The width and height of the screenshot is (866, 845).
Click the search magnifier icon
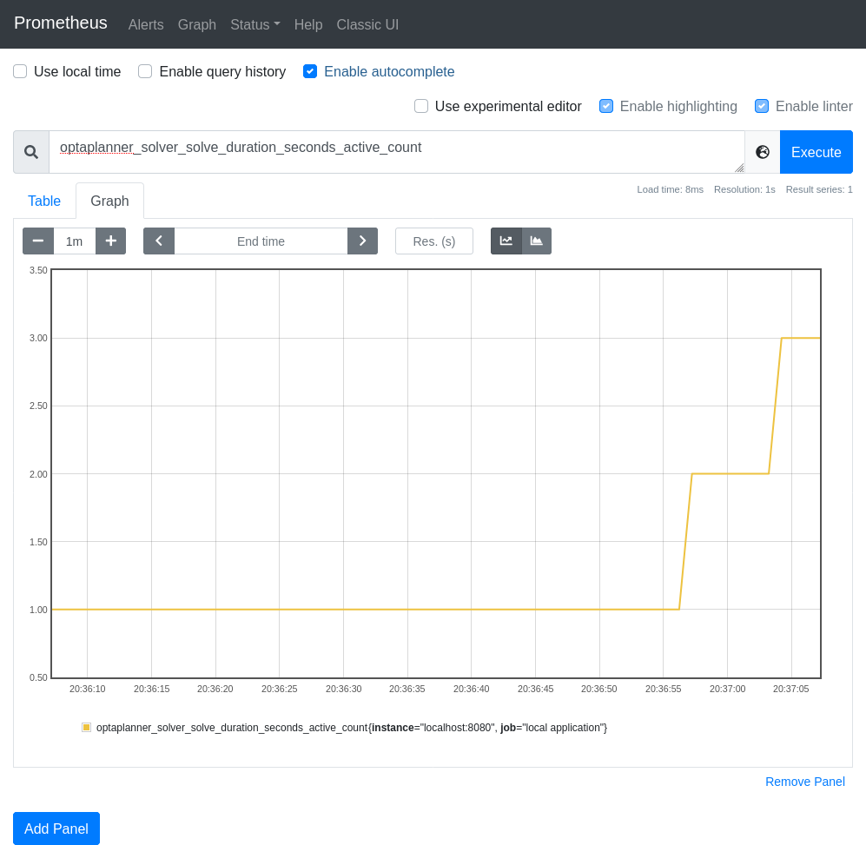(x=30, y=152)
